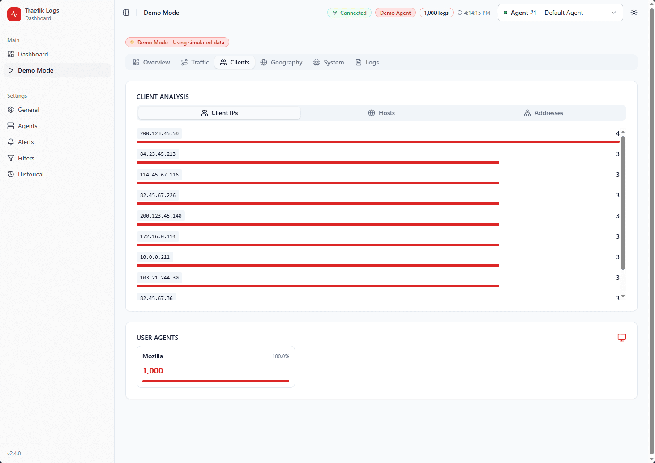This screenshot has width=655, height=463.
Task: Open the Default Agent dropdown
Action: [560, 13]
